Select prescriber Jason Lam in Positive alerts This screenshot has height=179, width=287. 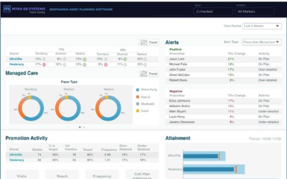coord(224,59)
